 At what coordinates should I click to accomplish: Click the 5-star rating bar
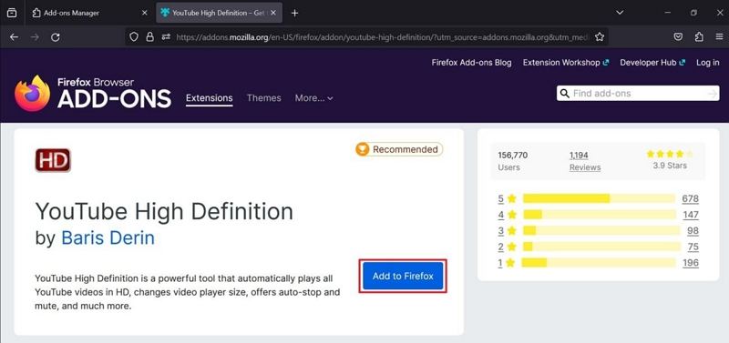click(x=599, y=198)
